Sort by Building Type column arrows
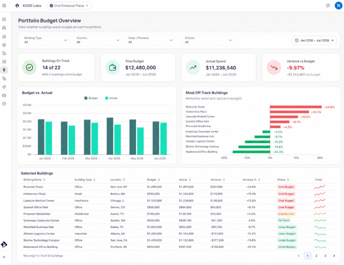 tap(95, 180)
